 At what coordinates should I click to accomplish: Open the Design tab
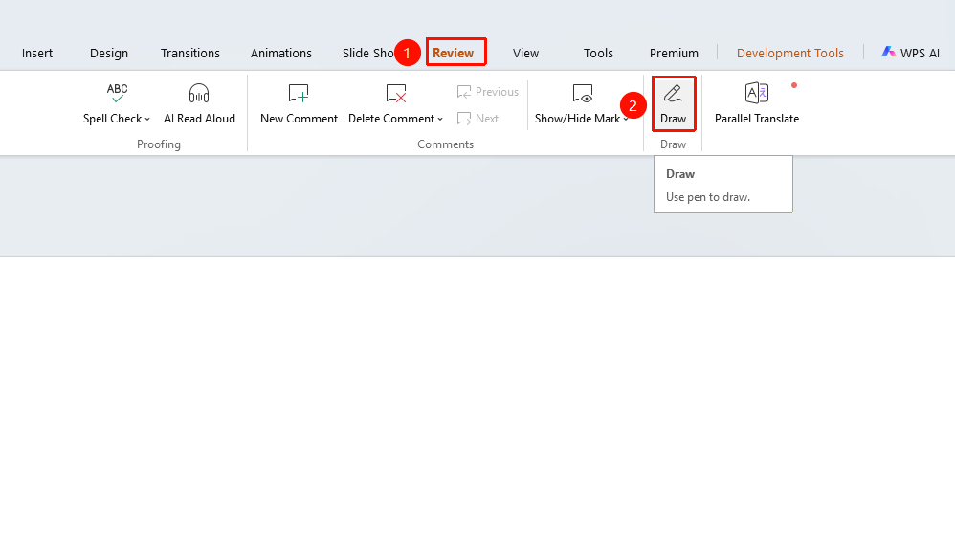point(109,53)
